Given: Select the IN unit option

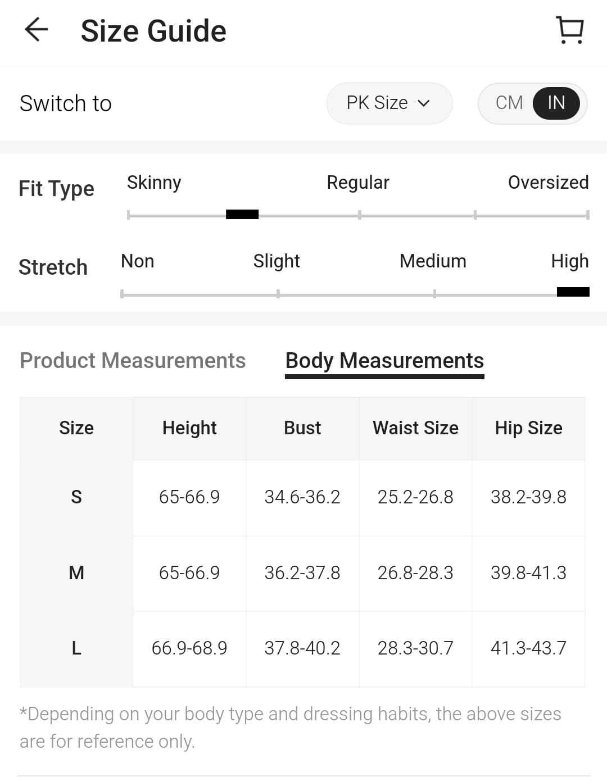Looking at the screenshot, I should pyautogui.click(x=556, y=103).
